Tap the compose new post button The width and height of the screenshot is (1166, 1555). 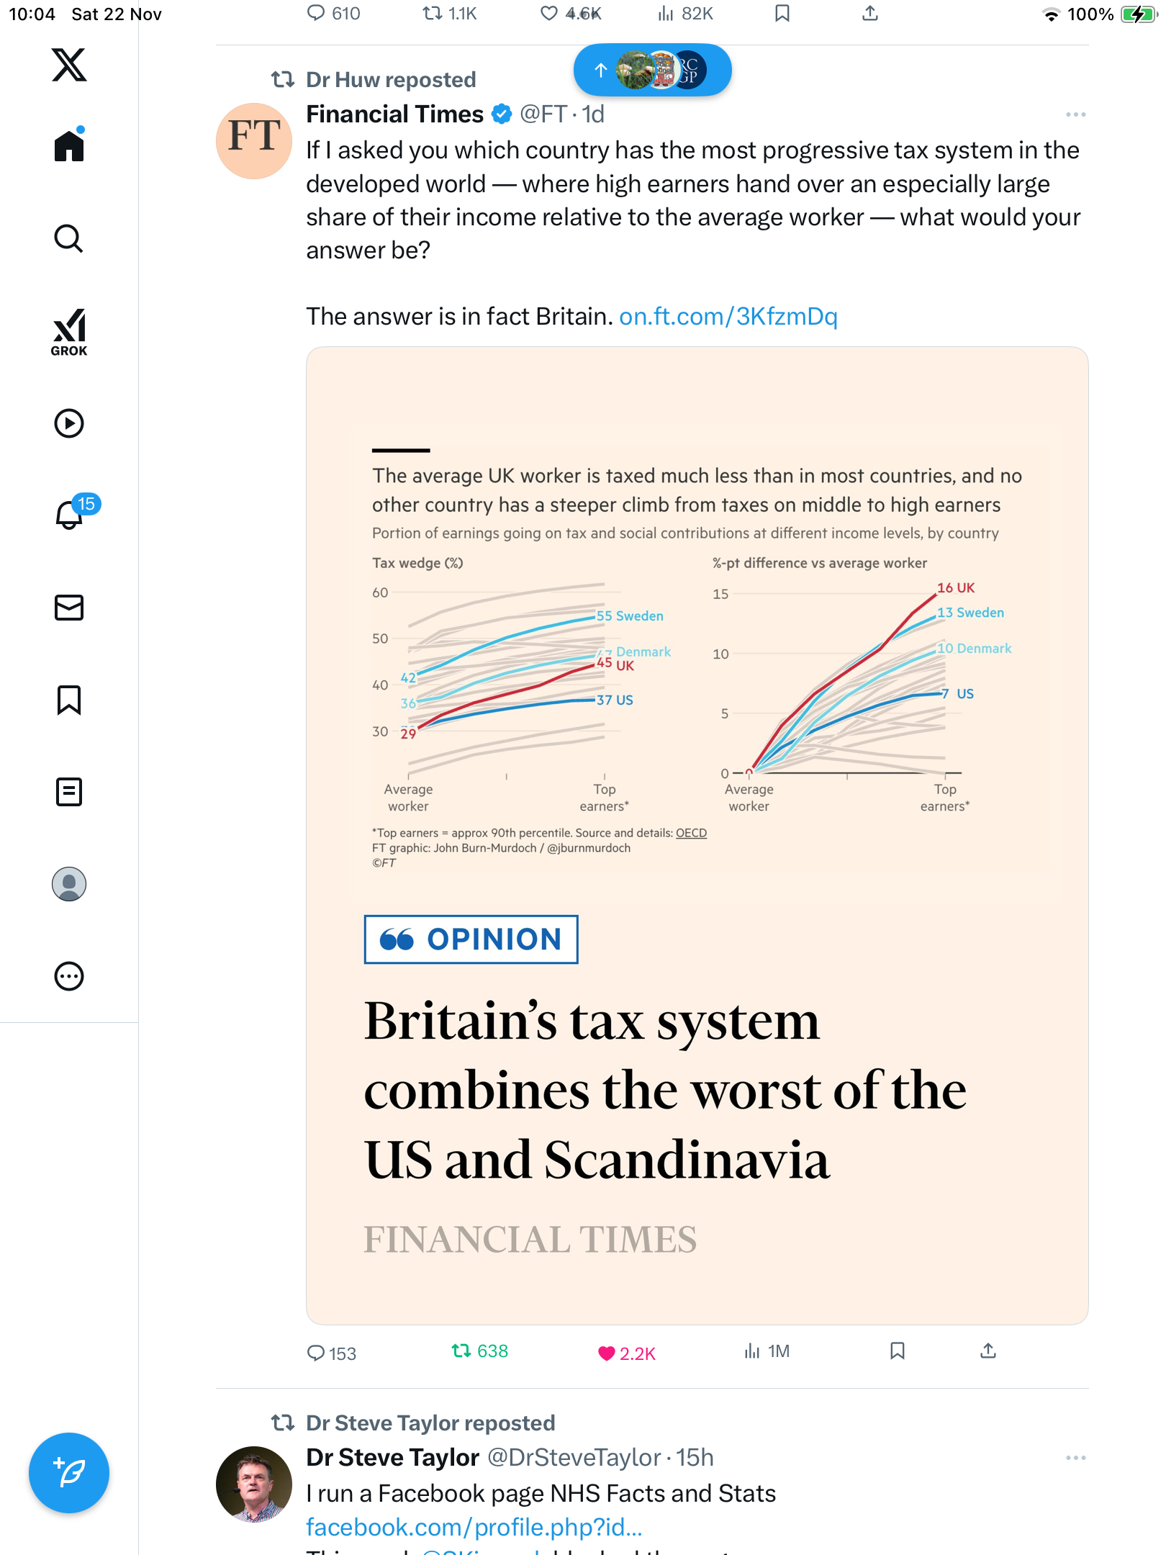(69, 1473)
